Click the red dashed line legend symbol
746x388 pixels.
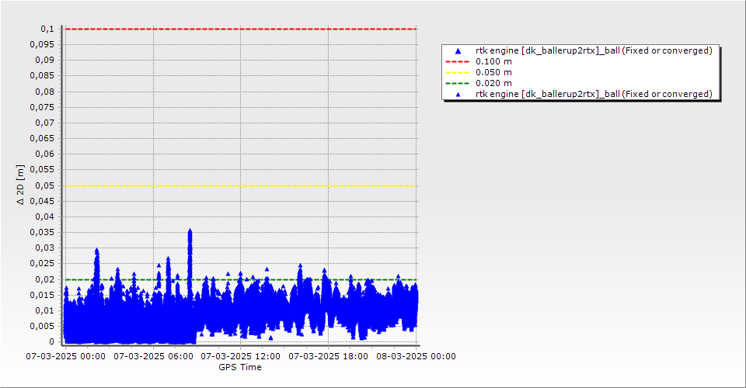point(458,61)
